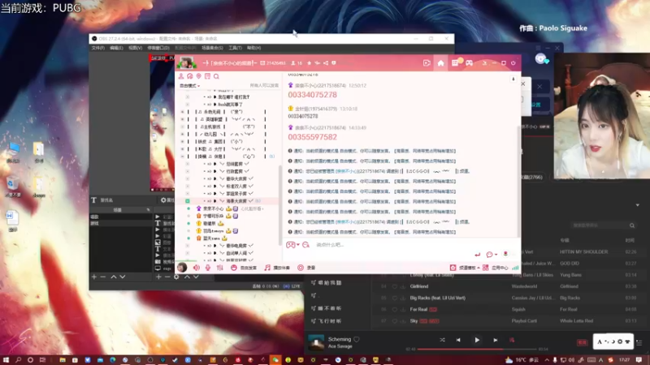The image size is (650, 365).
Task: Click user 蓝天sama in channel list
Action: click(211, 238)
